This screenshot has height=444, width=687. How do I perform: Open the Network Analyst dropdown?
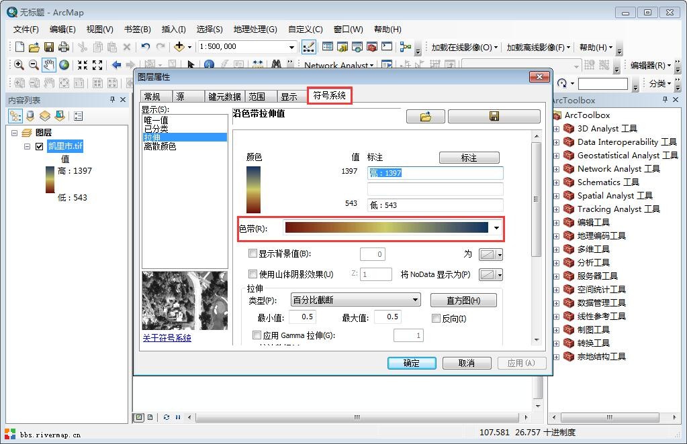coord(338,65)
